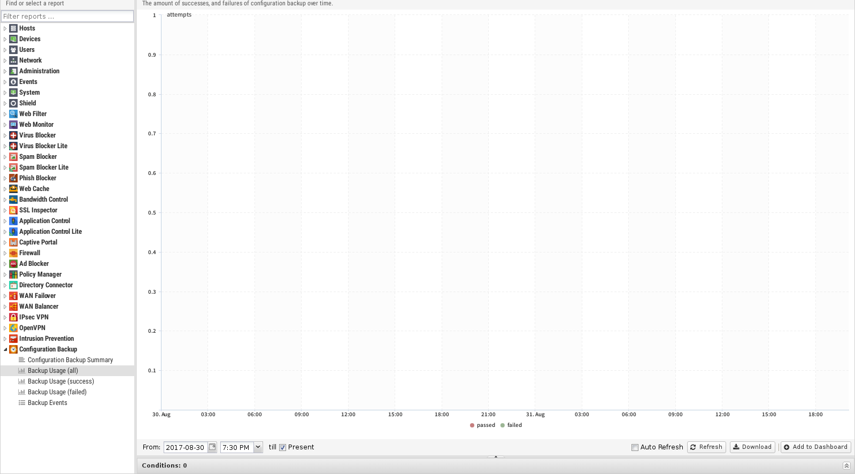855x474 pixels.
Task: Click the Policy Manager app icon
Action: tap(13, 274)
